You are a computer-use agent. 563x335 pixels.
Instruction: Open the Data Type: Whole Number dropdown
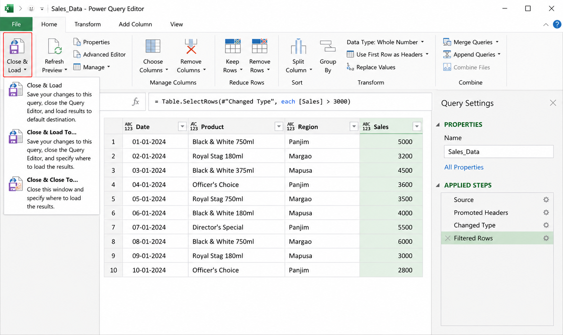click(385, 42)
